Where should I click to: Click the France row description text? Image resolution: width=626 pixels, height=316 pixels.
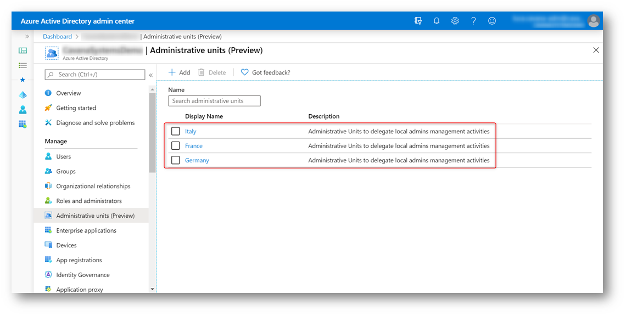[x=399, y=145]
